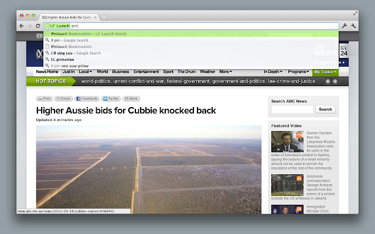
Task: Select the 'll pin - Google Search' suggestion
Action: click(x=191, y=40)
